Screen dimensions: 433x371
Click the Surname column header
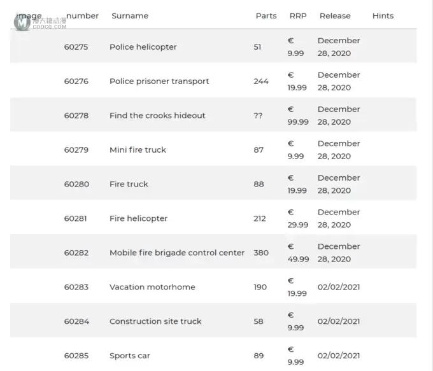click(130, 16)
